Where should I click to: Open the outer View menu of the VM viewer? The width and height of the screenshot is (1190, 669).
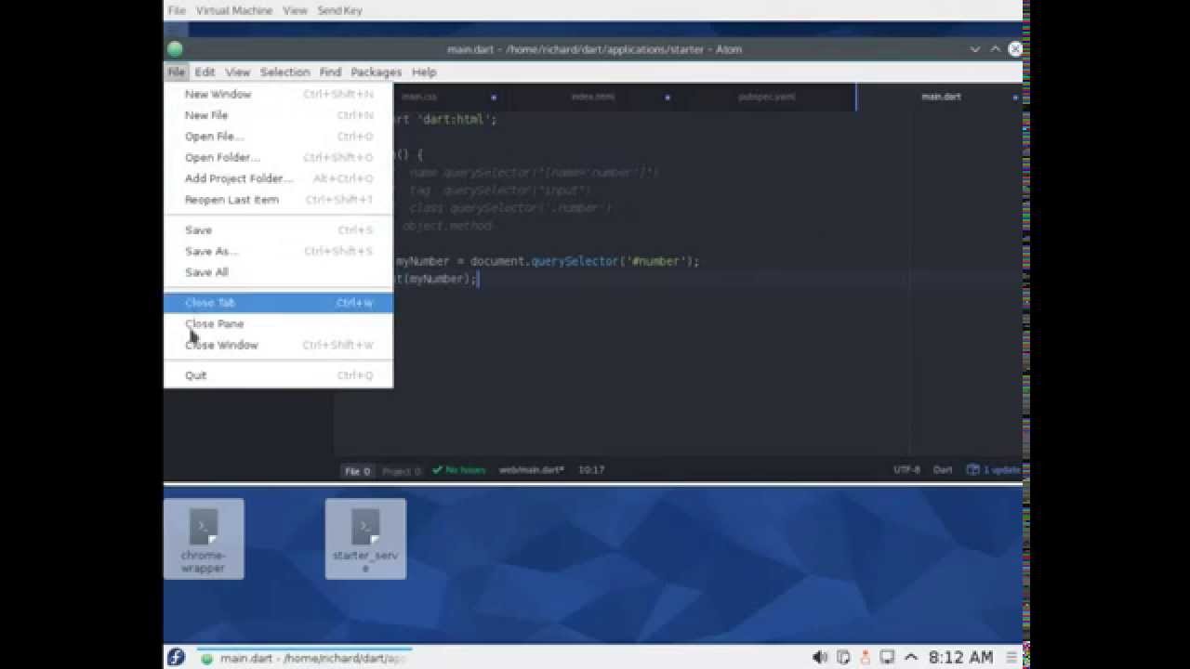click(x=295, y=10)
